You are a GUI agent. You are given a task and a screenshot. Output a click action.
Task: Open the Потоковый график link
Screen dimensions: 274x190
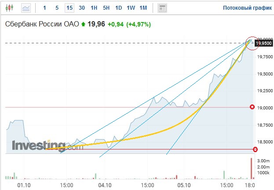pyautogui.click(x=248, y=8)
